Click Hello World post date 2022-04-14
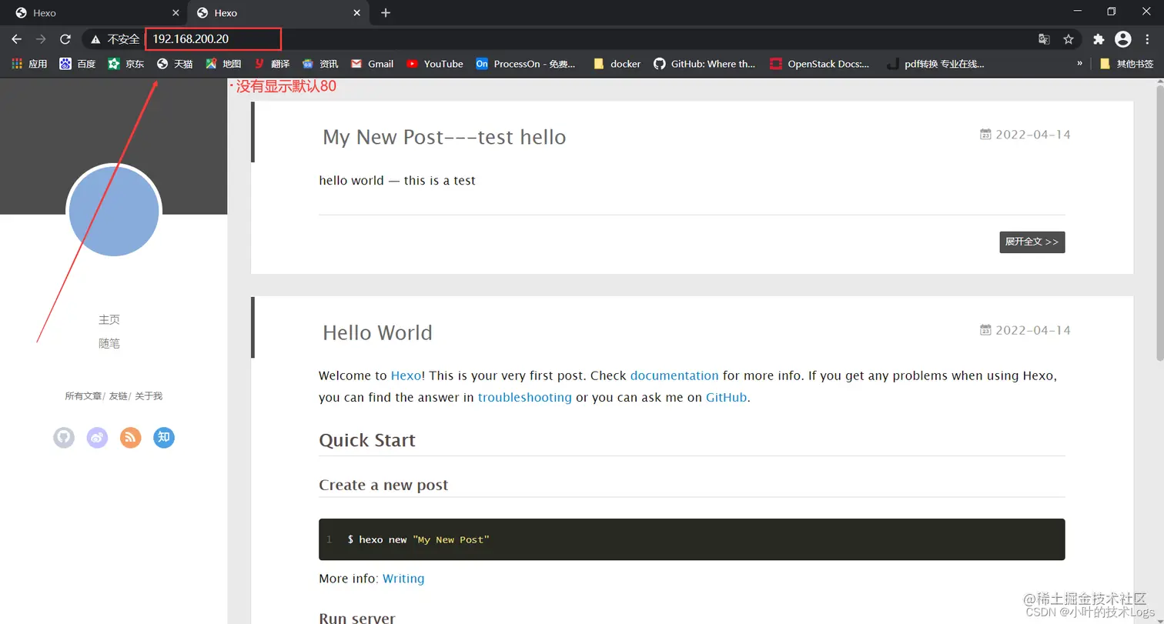Screen dimensions: 1164x624 pos(1025,330)
